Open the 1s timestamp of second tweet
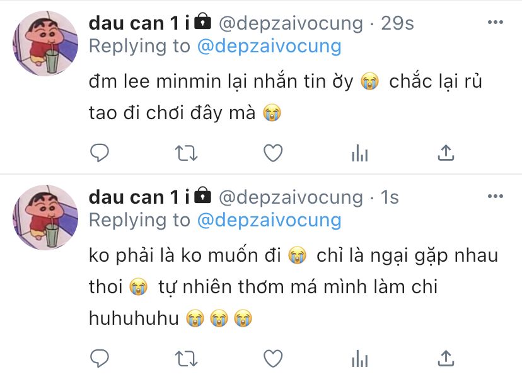 [x=390, y=197]
